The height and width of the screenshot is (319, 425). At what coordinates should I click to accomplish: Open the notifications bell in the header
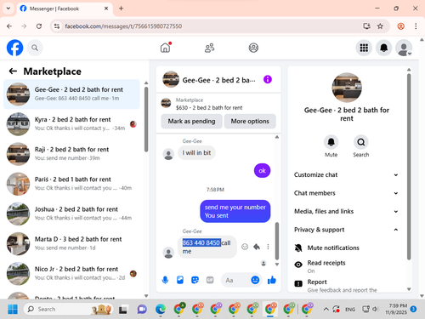(384, 48)
